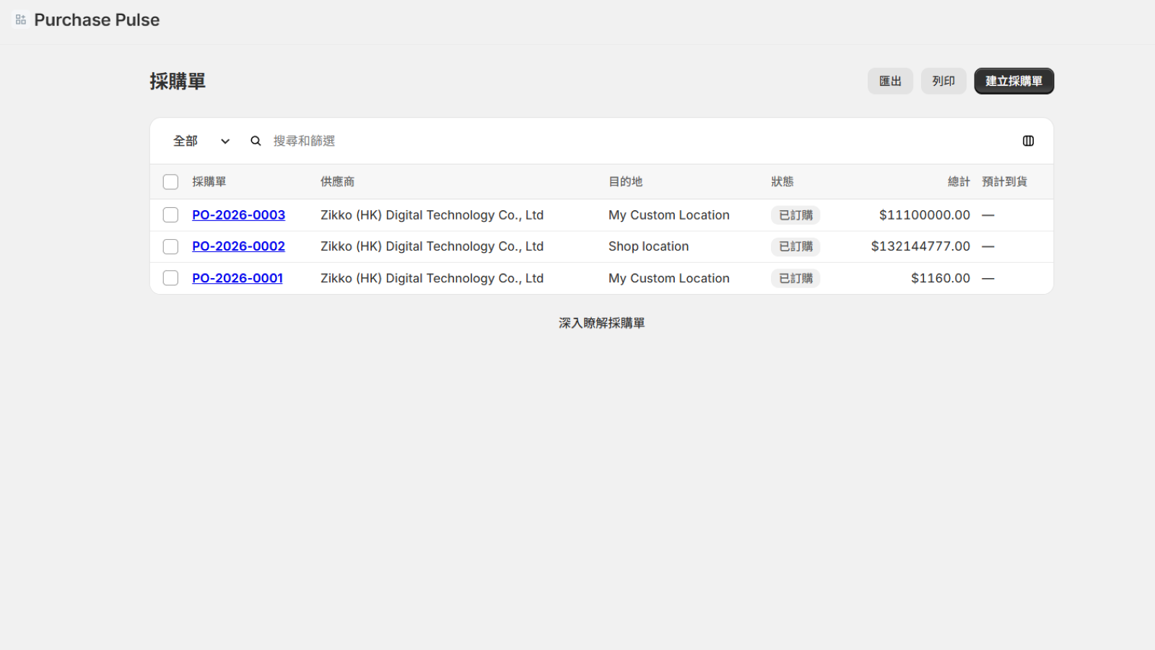Click supplier name in PO-2026-0002 row

432,246
